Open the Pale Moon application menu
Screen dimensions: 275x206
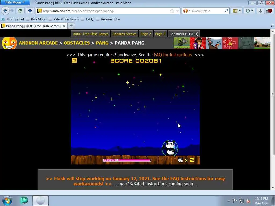coord(15,2)
